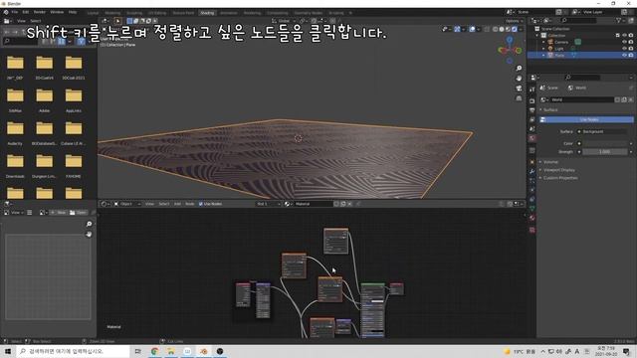Toggle viewport visibility of Collection in outliner

click(x=624, y=36)
